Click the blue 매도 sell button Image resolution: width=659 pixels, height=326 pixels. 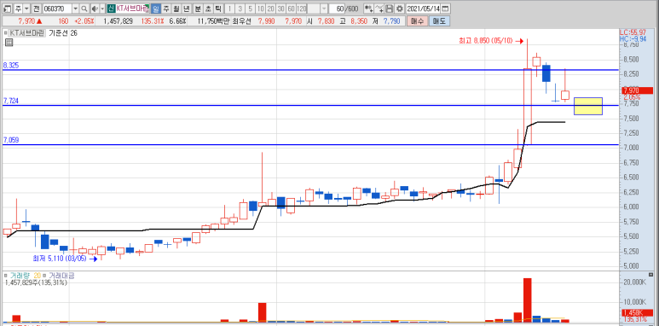click(x=439, y=21)
